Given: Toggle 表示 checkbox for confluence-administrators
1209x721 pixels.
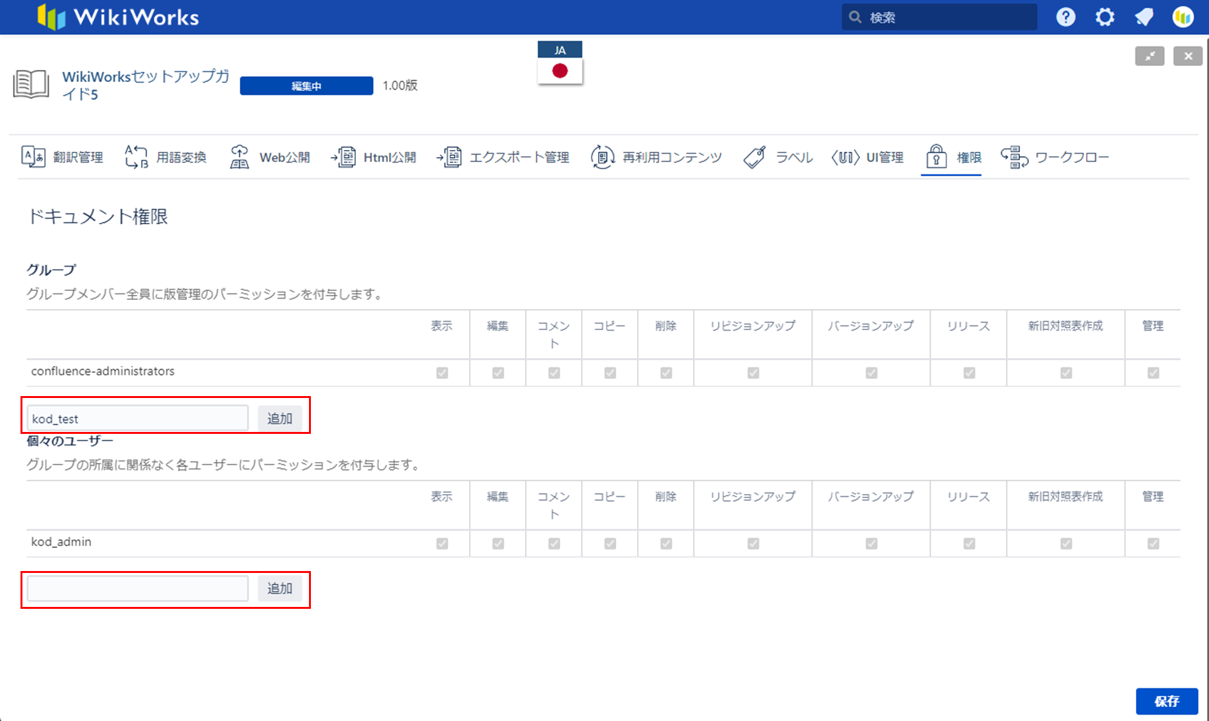Looking at the screenshot, I should 442,373.
